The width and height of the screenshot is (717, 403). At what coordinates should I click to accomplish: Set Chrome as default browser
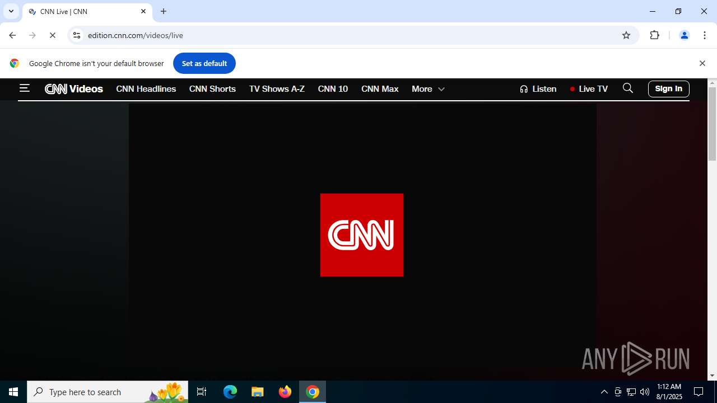pyautogui.click(x=204, y=63)
